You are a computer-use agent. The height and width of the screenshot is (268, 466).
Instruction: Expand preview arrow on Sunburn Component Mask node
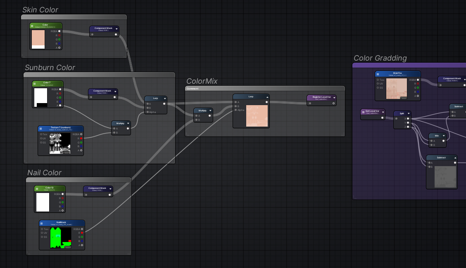tap(115, 92)
